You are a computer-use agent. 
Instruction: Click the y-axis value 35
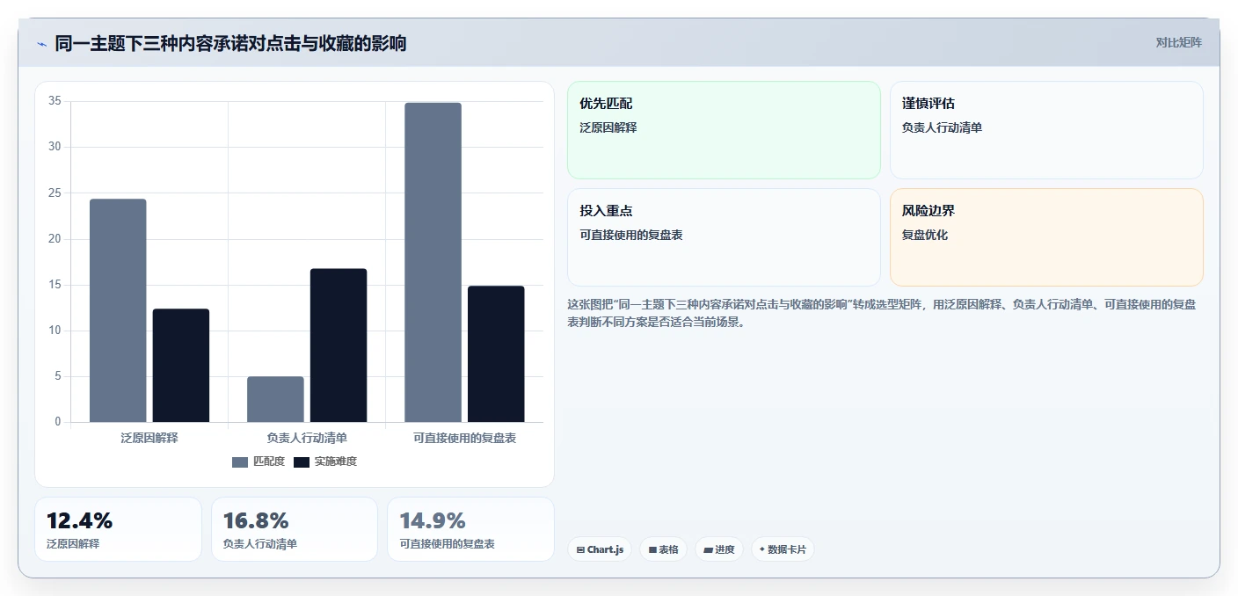point(55,101)
